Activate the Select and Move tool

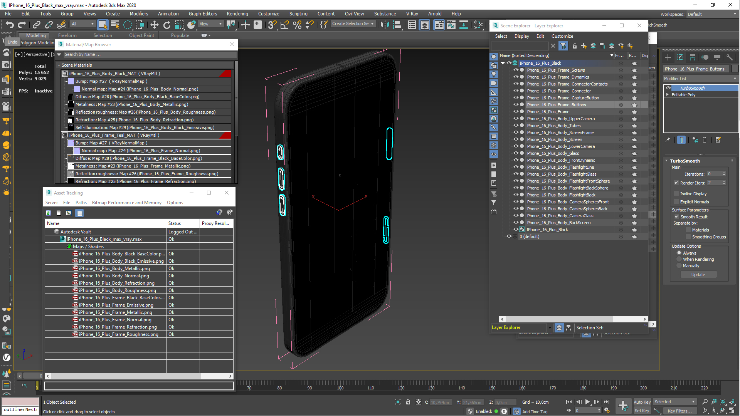tap(154, 25)
